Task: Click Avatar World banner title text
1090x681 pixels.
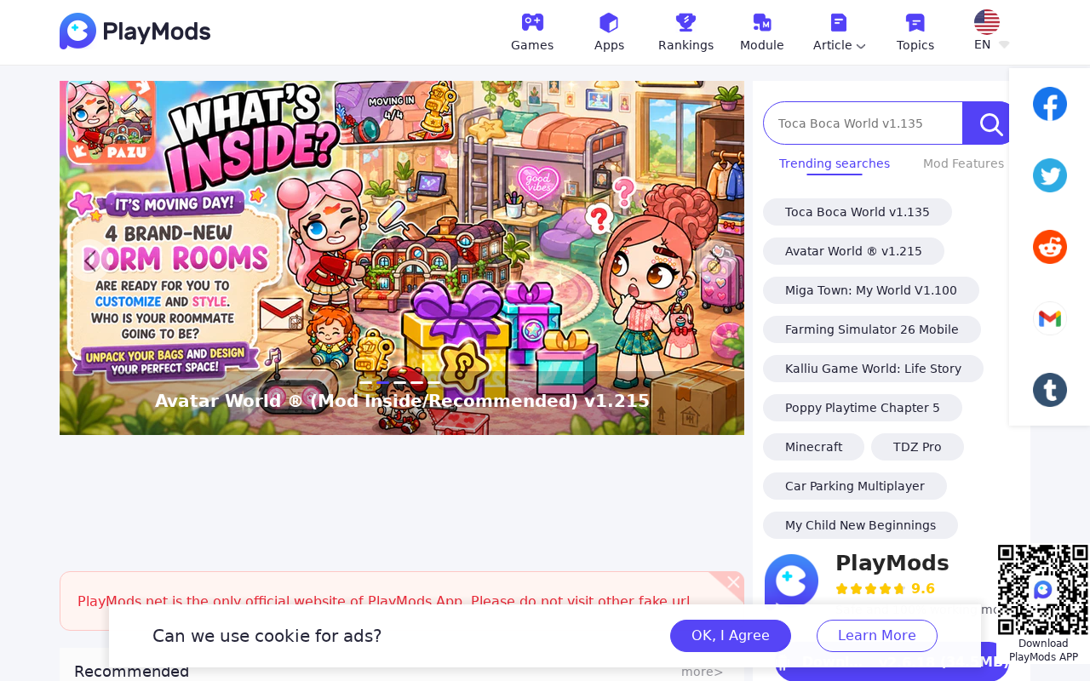Action: 402,401
